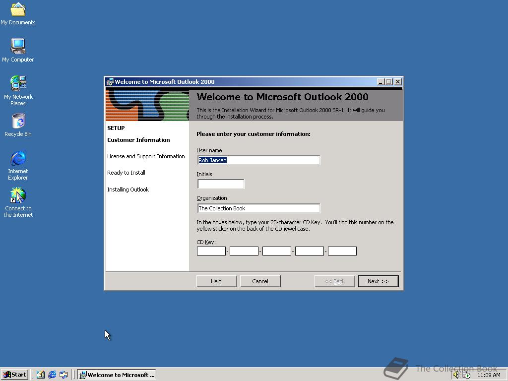Select Internet Explorer desktop icon

click(x=18, y=165)
